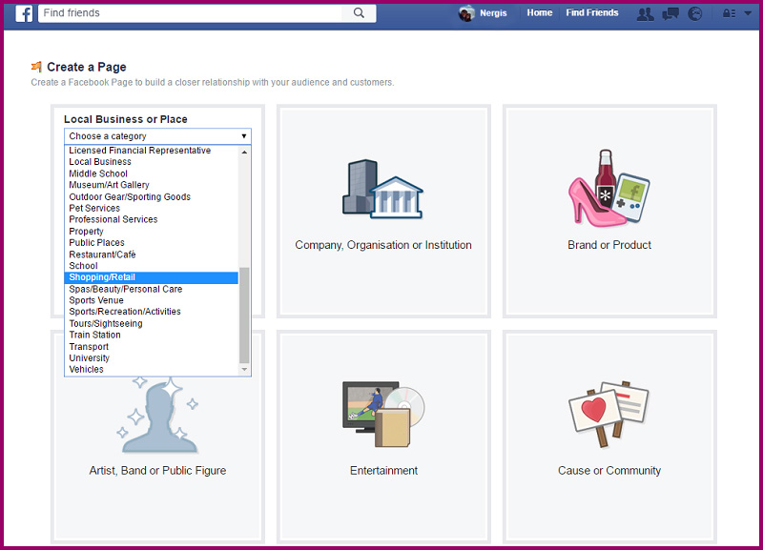Open the Find Friends link
The image size is (763, 550).
591,12
